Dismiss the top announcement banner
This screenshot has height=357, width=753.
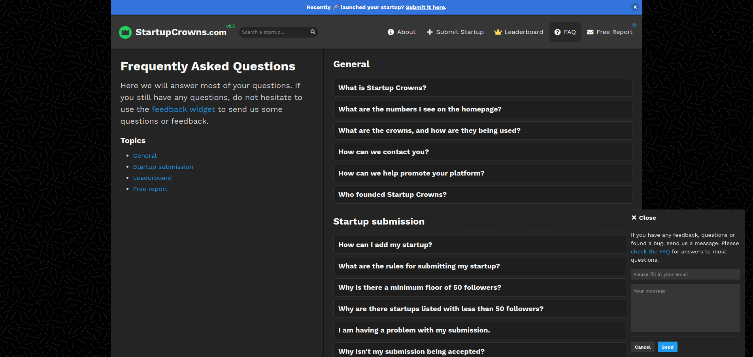coord(635,7)
